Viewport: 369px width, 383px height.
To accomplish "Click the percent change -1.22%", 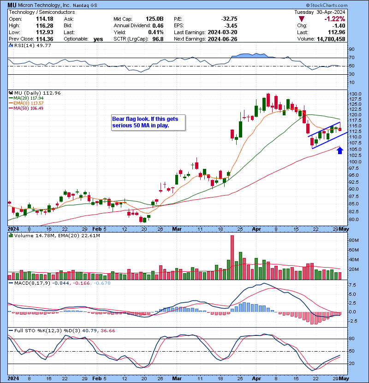I will coord(334,19).
